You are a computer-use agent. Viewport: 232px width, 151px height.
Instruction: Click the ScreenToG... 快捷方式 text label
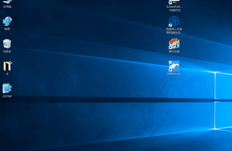174,8
